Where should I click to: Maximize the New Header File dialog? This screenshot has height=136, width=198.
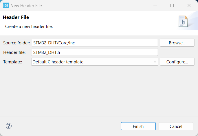(x=172, y=5)
